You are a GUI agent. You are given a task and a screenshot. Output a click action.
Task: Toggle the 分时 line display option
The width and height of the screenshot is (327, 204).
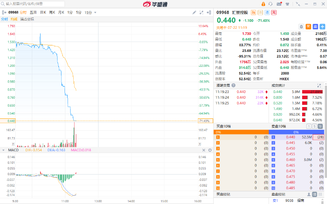coord(4,19)
